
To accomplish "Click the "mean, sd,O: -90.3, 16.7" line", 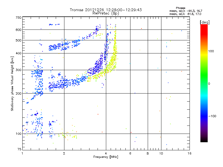I will [x=186, y=11].
